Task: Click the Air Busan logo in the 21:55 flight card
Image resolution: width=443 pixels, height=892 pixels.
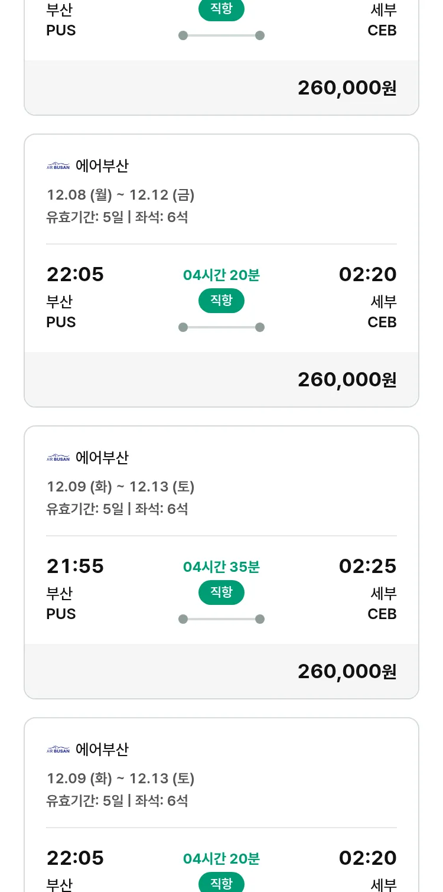Action: (x=58, y=458)
